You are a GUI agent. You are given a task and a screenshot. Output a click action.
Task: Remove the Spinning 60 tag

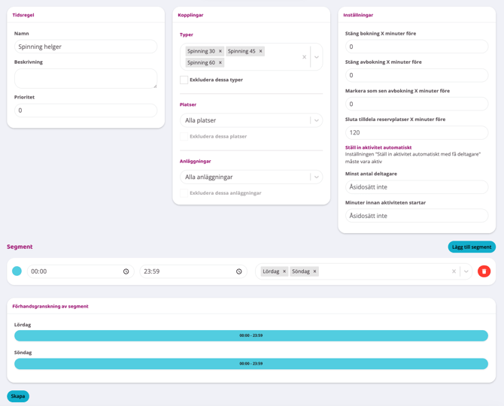click(220, 62)
